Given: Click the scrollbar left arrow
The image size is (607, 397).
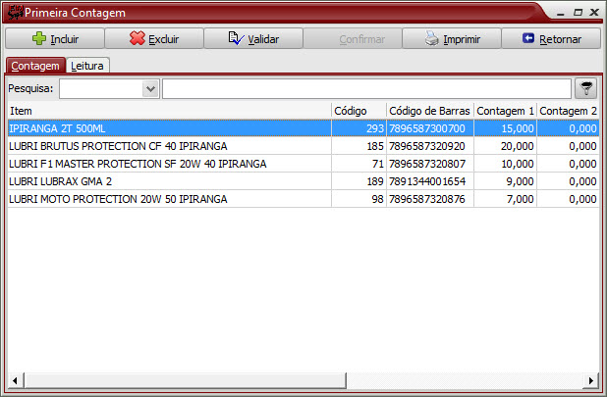Looking at the screenshot, I should coord(15,380).
